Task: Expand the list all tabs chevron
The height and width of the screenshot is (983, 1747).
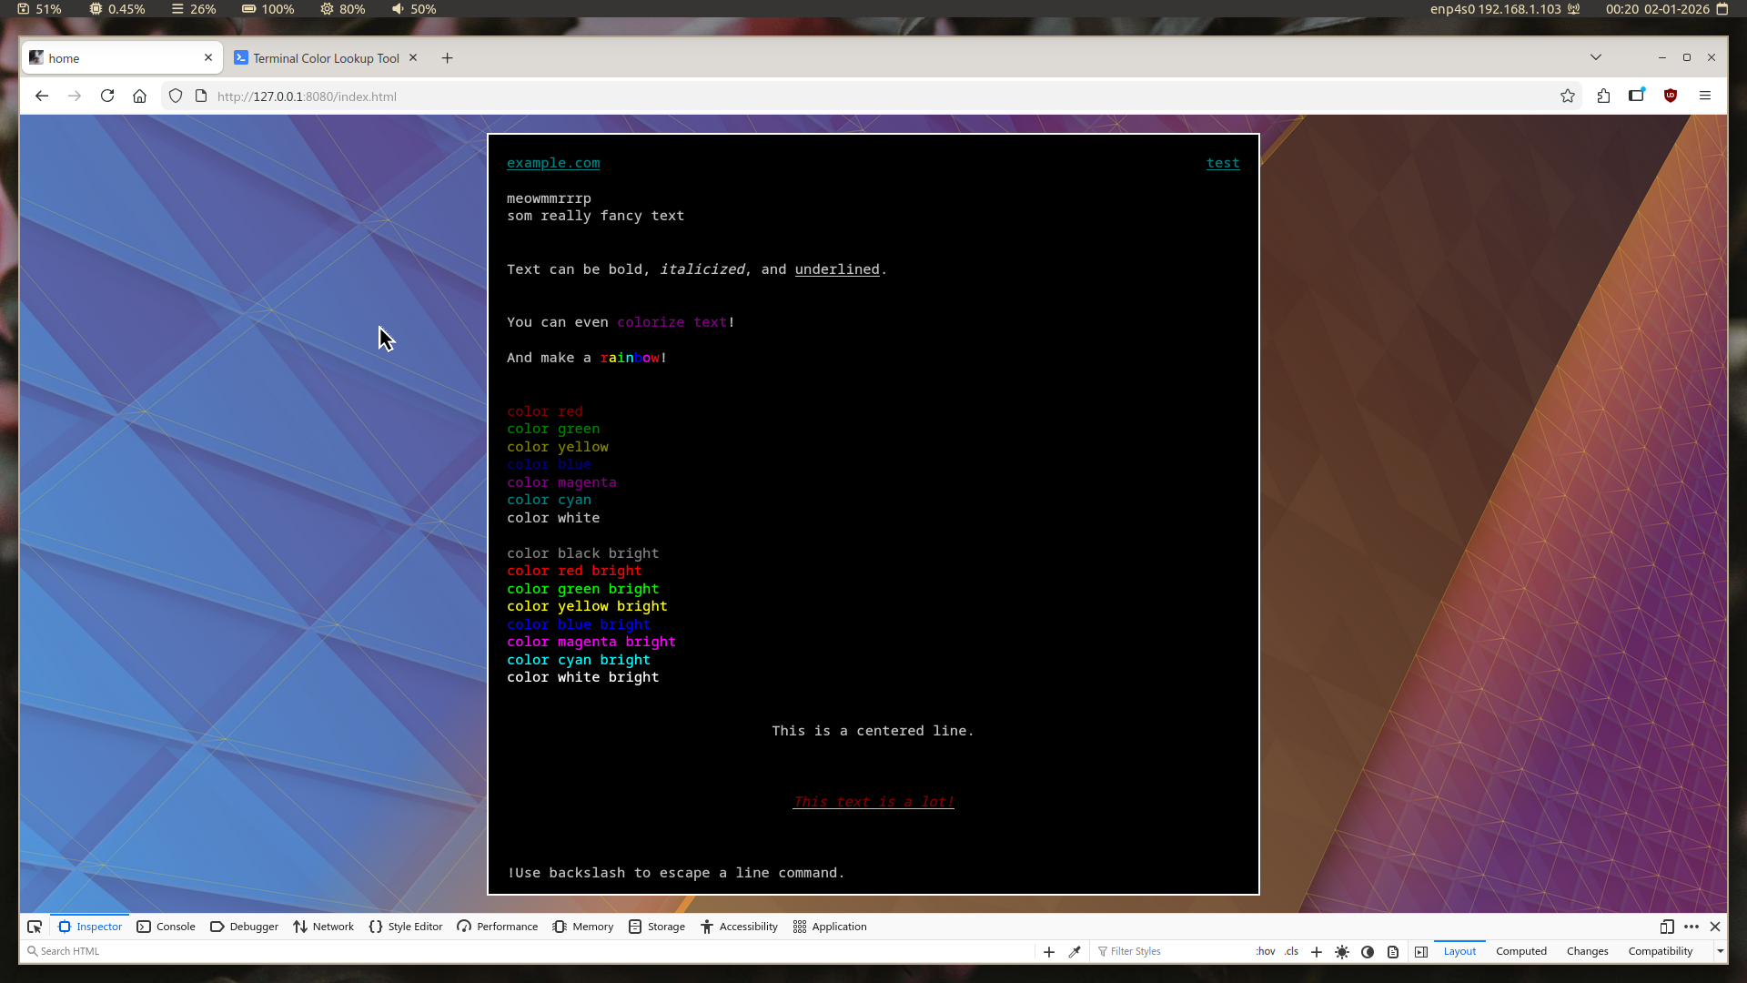Action: click(x=1596, y=57)
